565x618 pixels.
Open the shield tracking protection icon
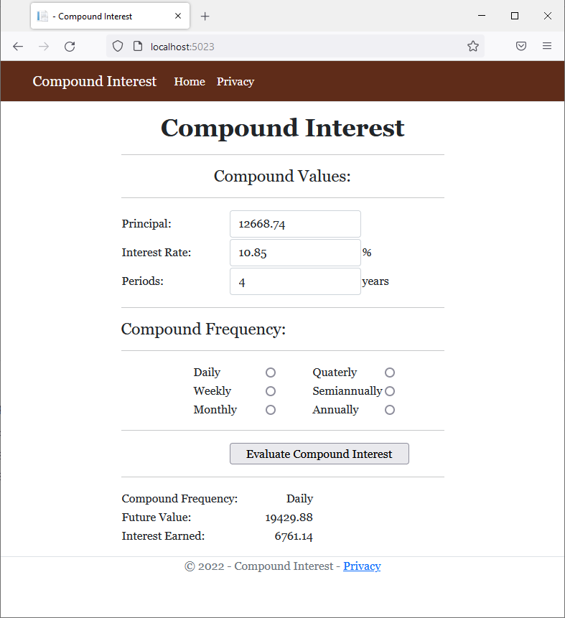(118, 47)
